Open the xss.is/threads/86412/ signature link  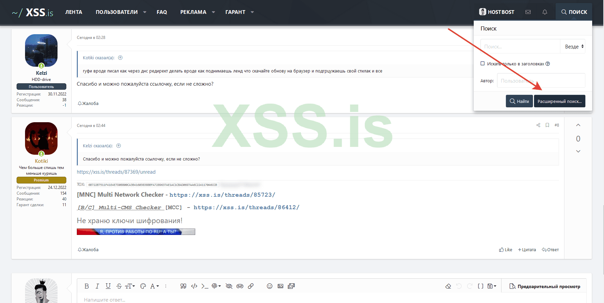pyautogui.click(x=246, y=207)
